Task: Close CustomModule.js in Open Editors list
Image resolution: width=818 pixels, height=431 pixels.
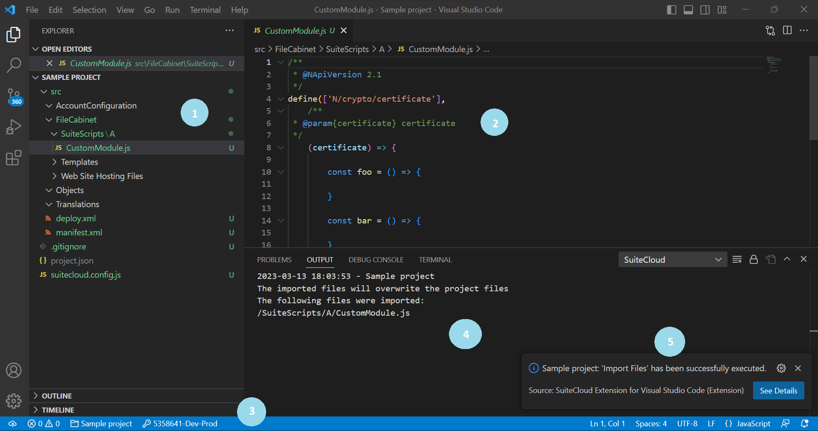Action: pos(50,63)
